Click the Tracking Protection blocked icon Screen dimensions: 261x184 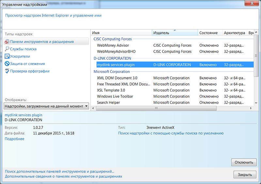pyautogui.click(x=7, y=63)
